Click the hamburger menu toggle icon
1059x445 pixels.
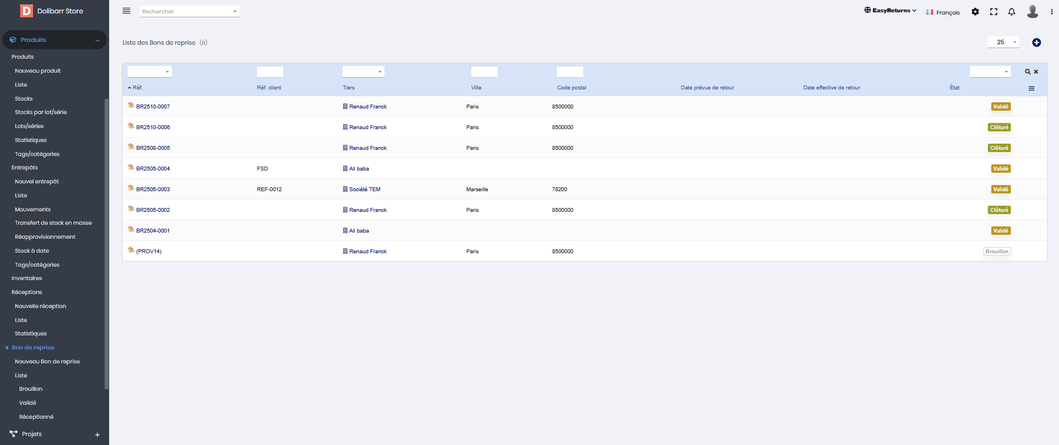tap(126, 11)
